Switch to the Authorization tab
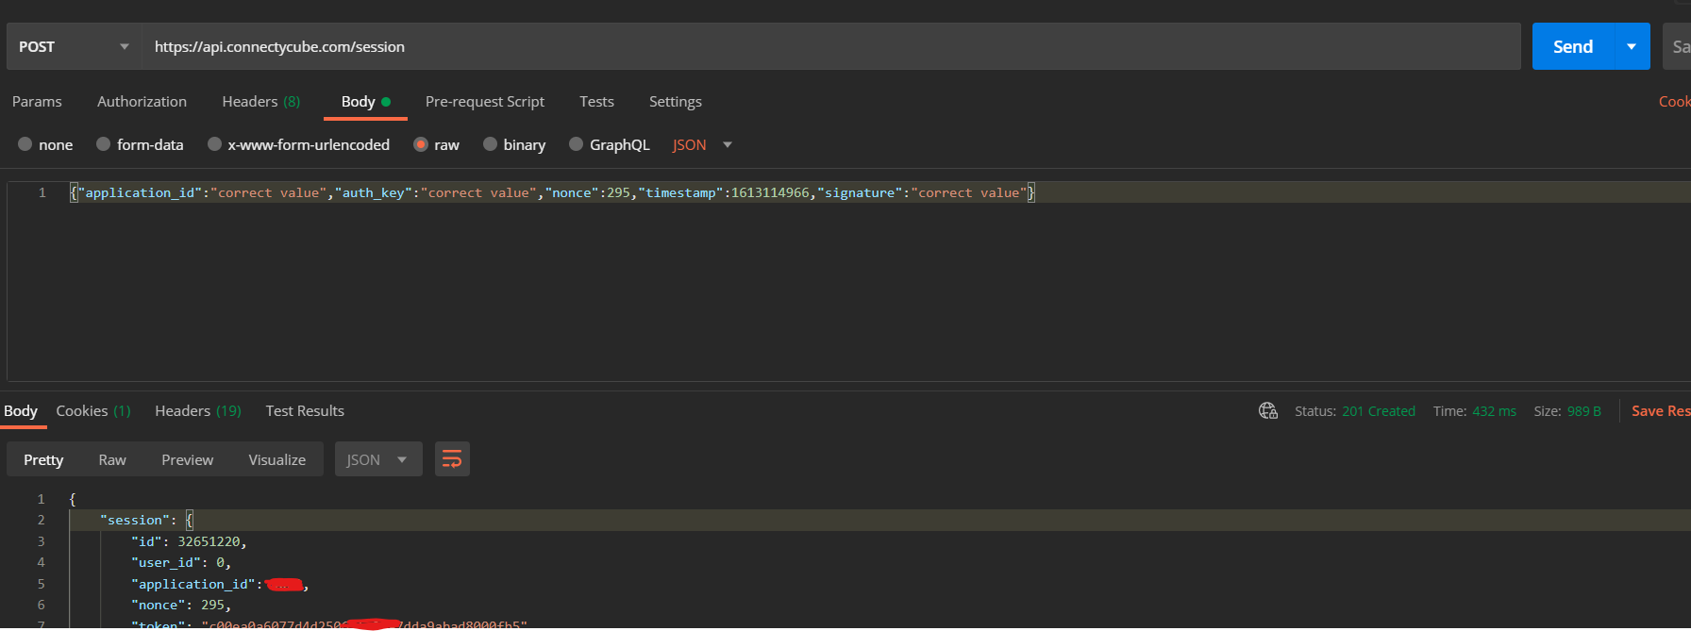 (x=142, y=102)
